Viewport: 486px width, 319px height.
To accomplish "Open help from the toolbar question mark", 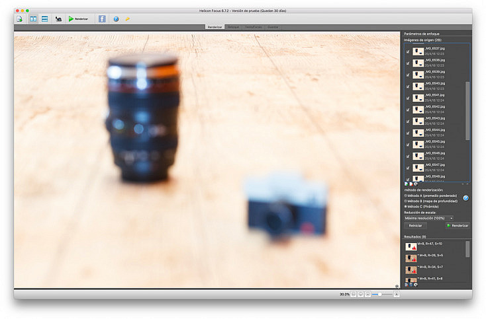I will (116, 19).
